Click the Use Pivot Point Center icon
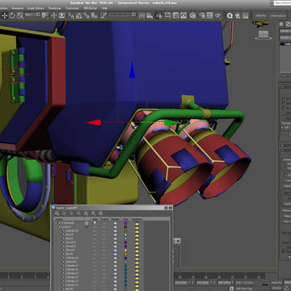The image size is (291, 291). (44, 15)
